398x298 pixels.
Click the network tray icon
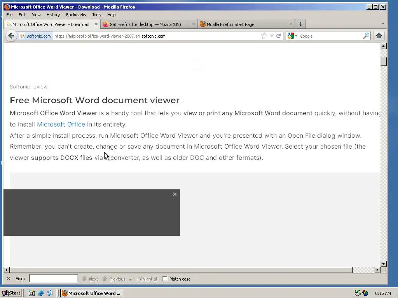coord(358,293)
